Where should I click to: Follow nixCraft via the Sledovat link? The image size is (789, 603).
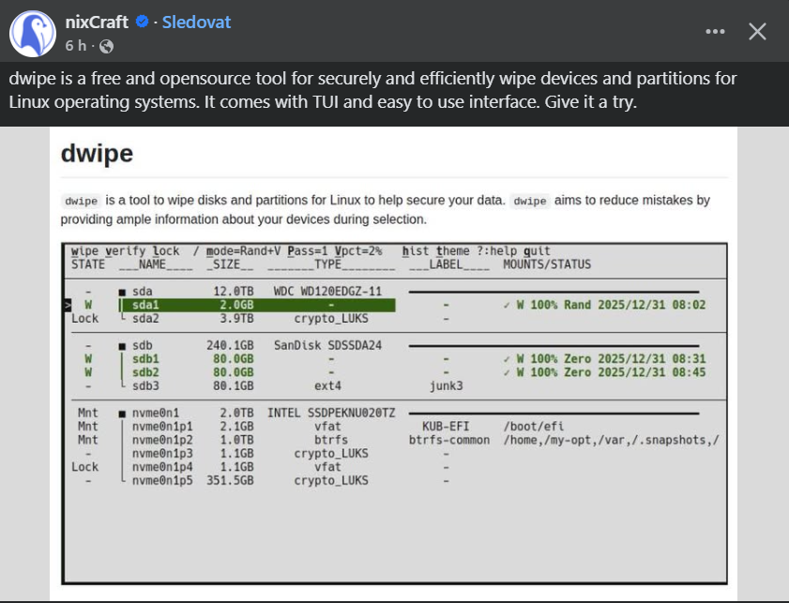pos(196,22)
